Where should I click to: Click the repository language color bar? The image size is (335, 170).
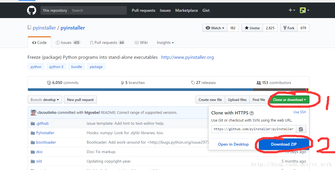tap(168, 90)
